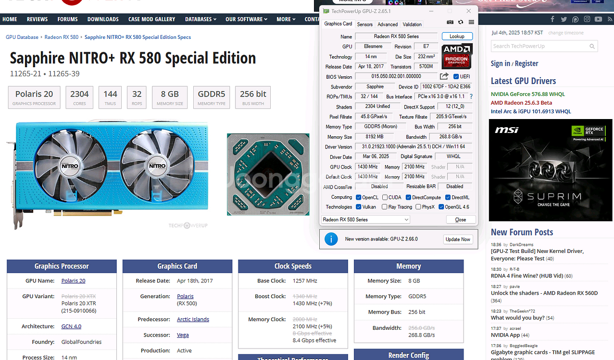Click the GPU chip photo

pos(268,174)
